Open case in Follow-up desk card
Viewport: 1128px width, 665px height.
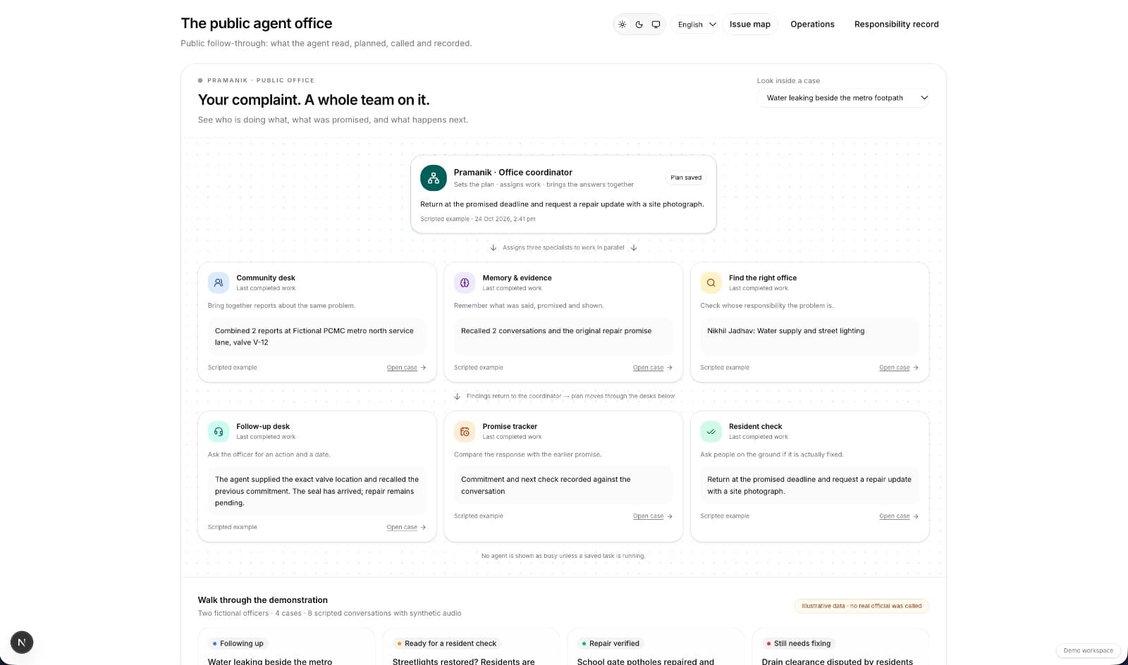(x=406, y=527)
